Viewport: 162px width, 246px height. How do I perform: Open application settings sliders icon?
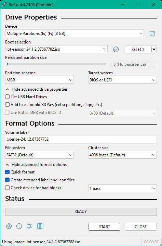pos(29,226)
